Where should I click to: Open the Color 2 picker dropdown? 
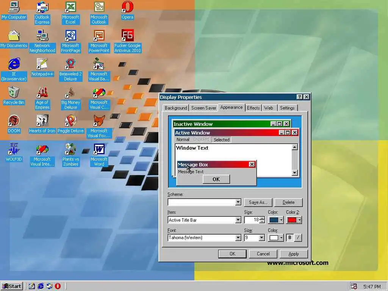(x=294, y=220)
